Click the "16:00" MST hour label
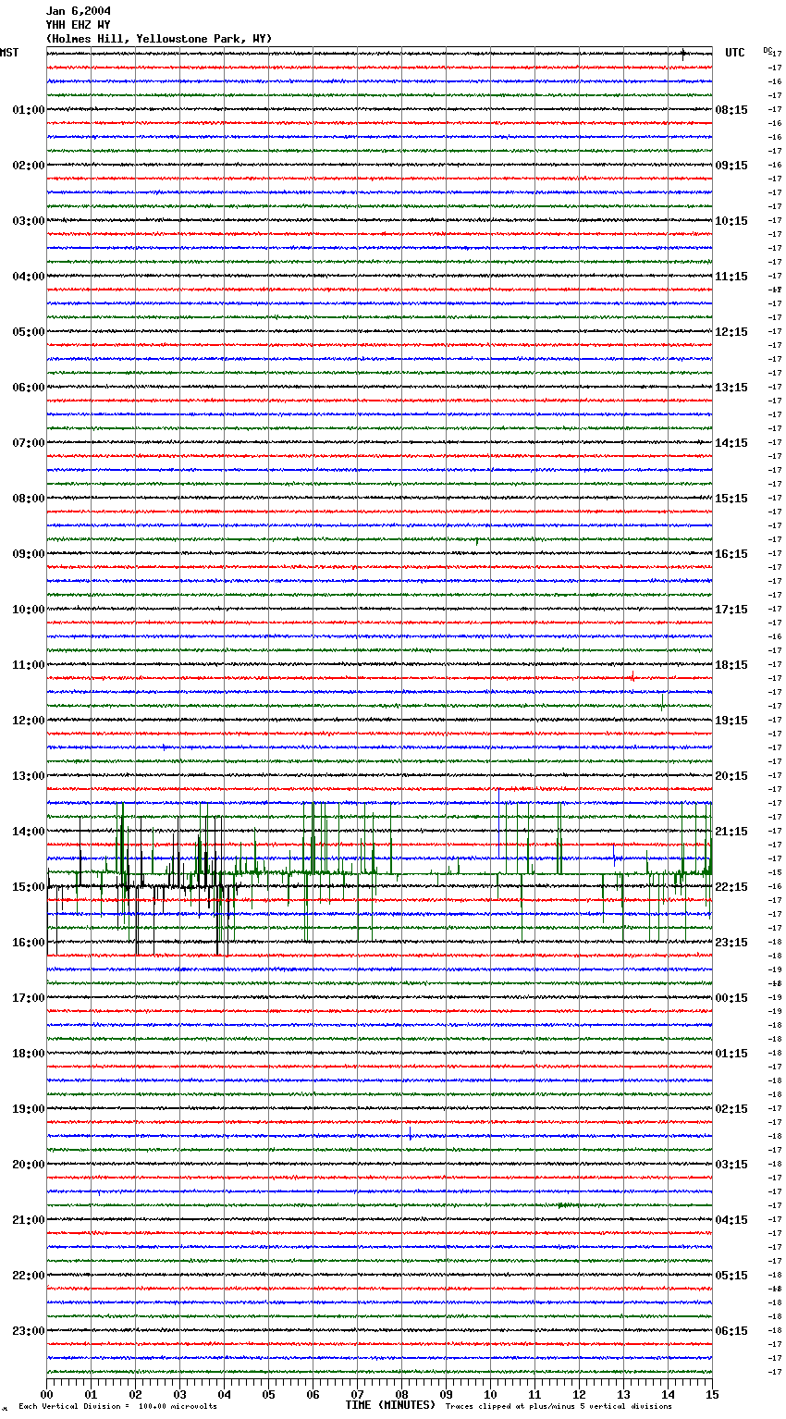 point(29,943)
